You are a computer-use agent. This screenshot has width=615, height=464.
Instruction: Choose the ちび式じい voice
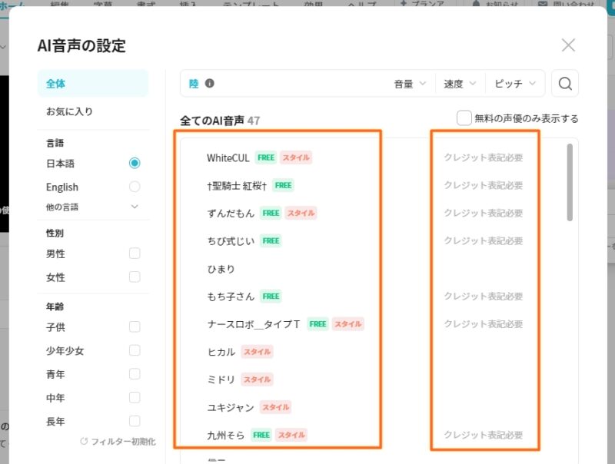pos(231,241)
